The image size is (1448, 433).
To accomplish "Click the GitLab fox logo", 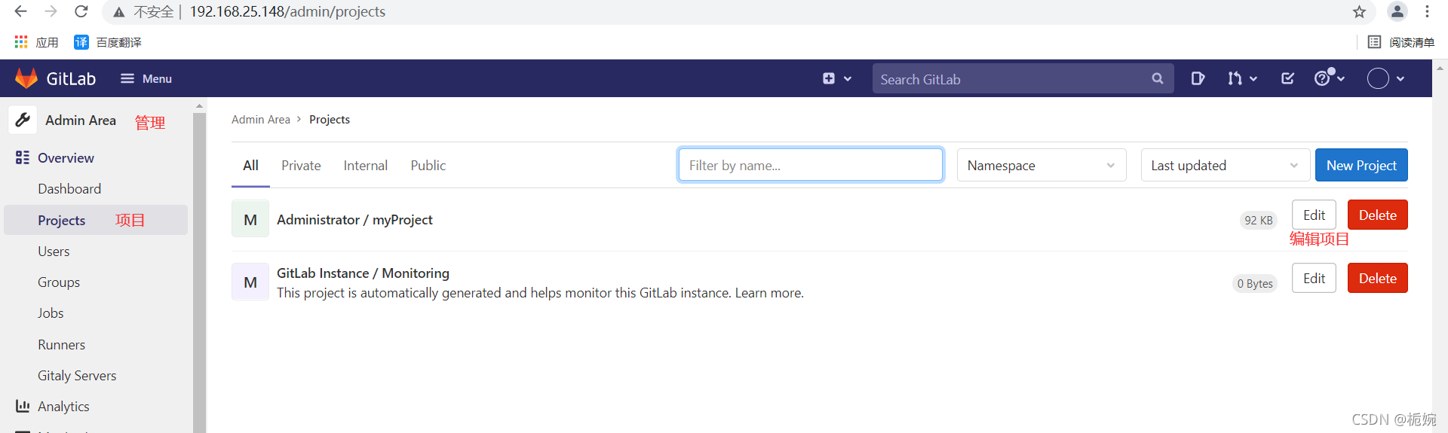I will (26, 78).
